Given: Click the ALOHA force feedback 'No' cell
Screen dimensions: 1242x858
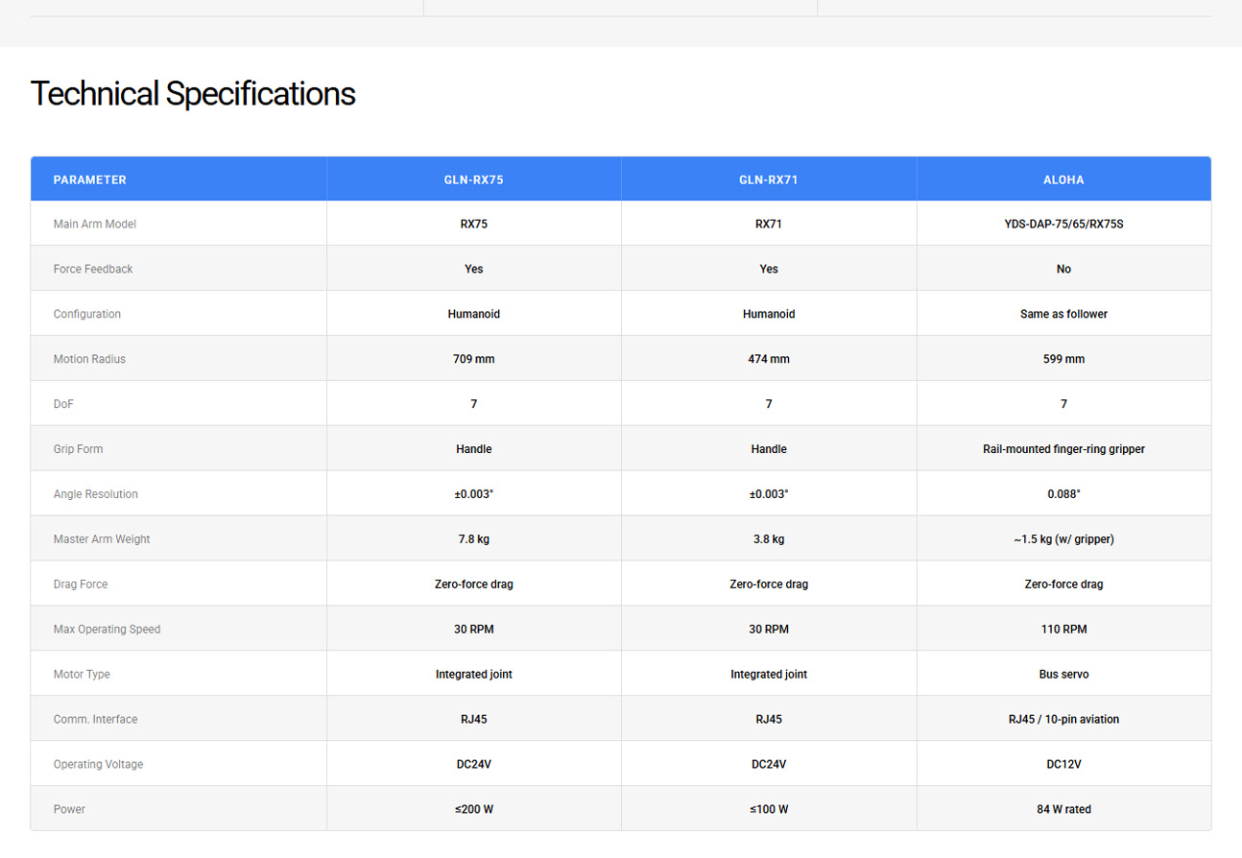Looking at the screenshot, I should 1063,269.
